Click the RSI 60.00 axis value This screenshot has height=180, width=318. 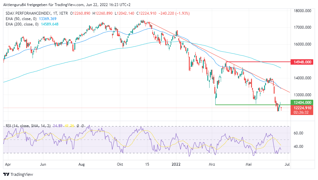pos(298,133)
